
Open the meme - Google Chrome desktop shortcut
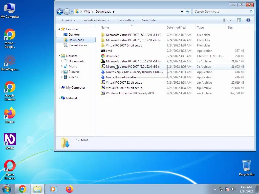pyautogui.click(x=10, y=38)
